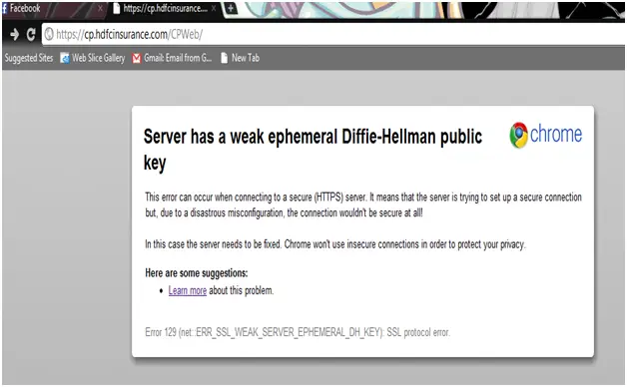627x387 pixels.
Task: Click the New Tab bookmark page icon
Action: pyautogui.click(x=225, y=58)
